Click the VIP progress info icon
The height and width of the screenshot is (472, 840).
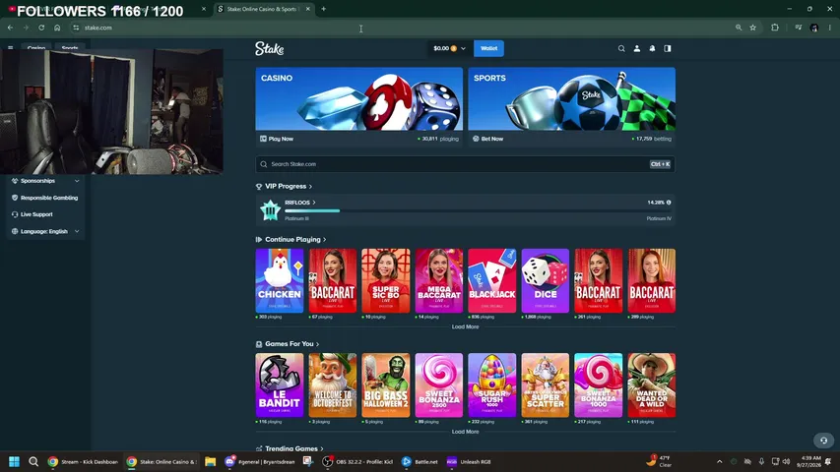(669, 203)
